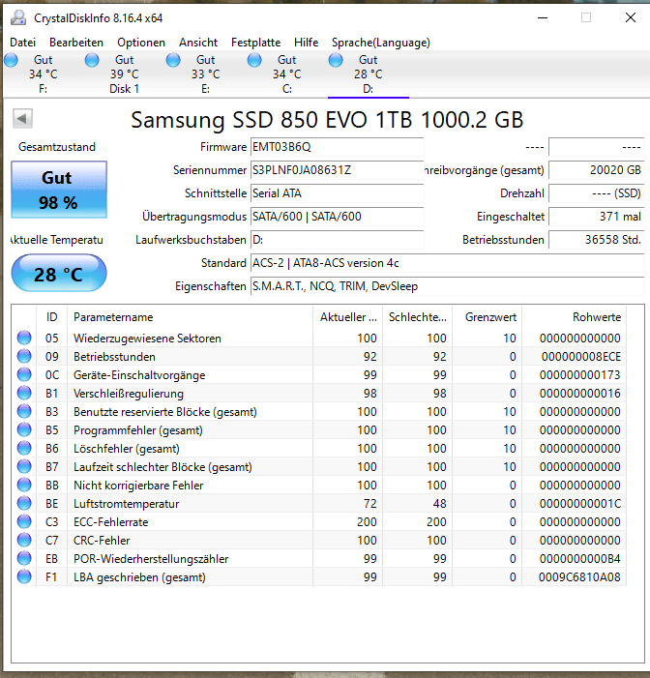Click the Drehzahl (SSD) field
Viewport: 650px width, 678px height.
point(597,193)
